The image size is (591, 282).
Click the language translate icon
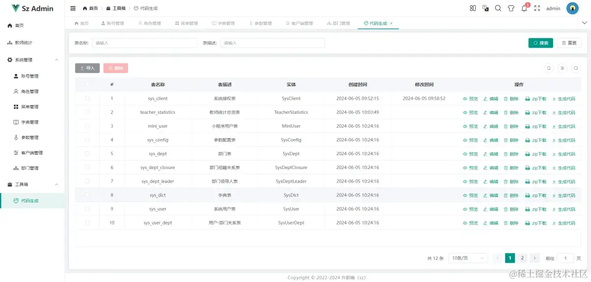tap(486, 8)
